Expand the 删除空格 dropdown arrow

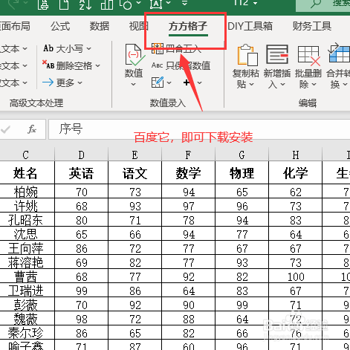pyautogui.click(x=98, y=66)
